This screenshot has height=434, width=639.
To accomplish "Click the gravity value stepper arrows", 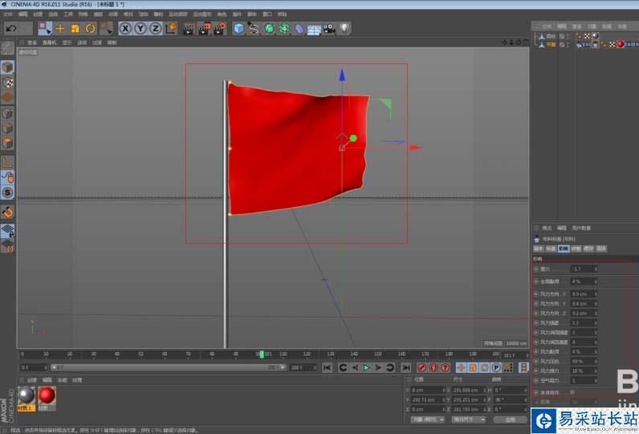I will 595,270.
